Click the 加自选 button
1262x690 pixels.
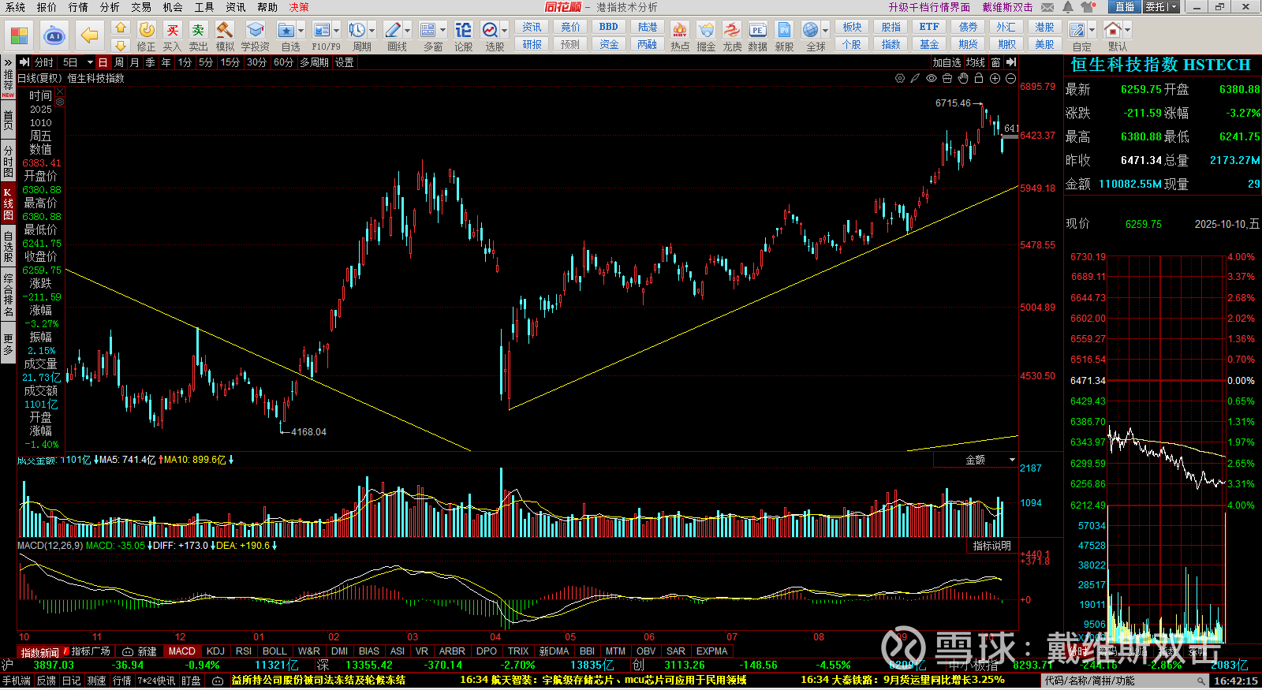(x=947, y=62)
